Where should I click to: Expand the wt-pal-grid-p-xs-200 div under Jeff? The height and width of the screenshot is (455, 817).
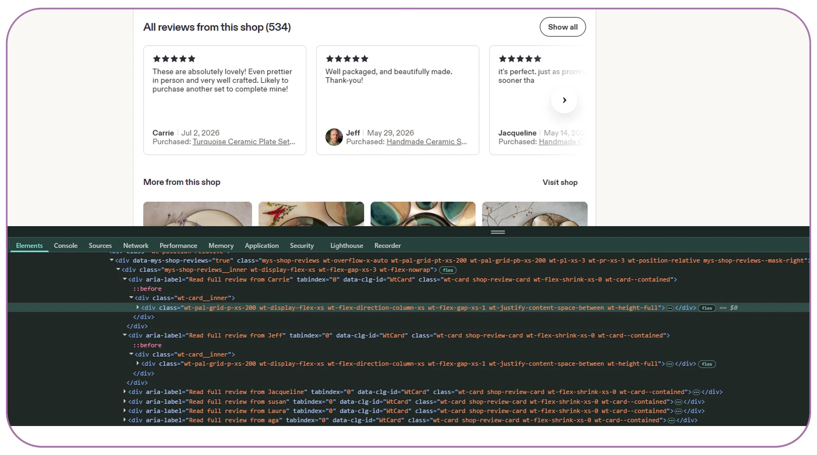pos(138,364)
